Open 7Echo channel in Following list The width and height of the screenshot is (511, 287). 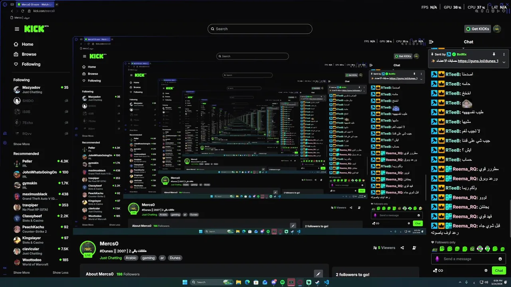coord(41,122)
